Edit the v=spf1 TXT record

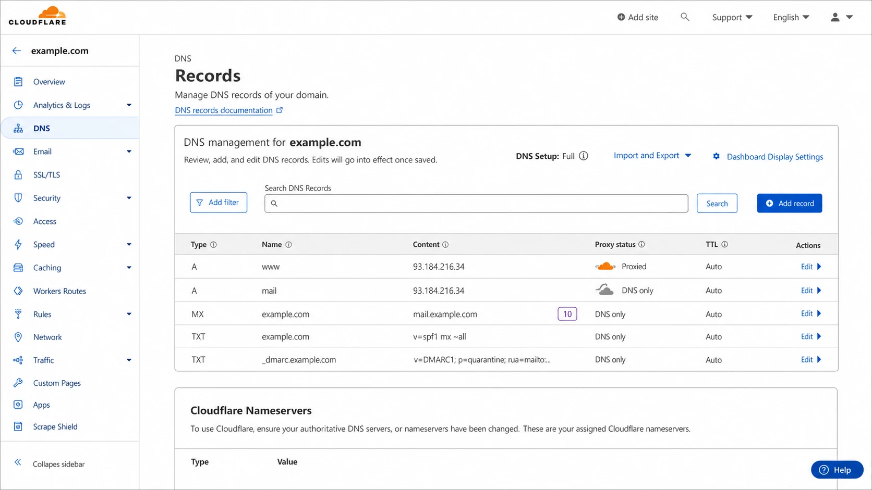811,336
